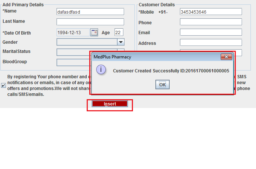Click the Customer Created Successfully message

tap(171, 71)
